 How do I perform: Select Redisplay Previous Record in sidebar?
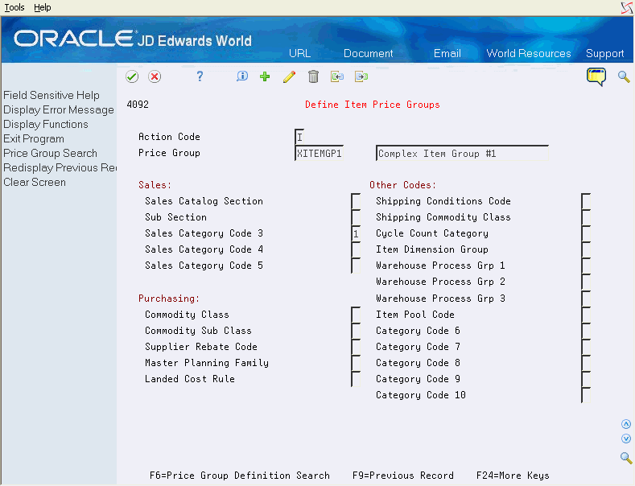click(x=60, y=167)
